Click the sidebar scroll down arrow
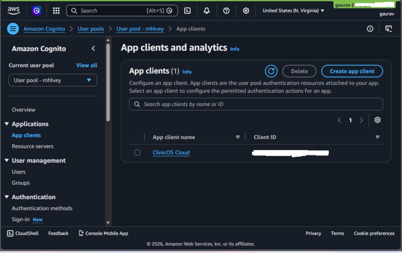402x253 pixels. 108,223
